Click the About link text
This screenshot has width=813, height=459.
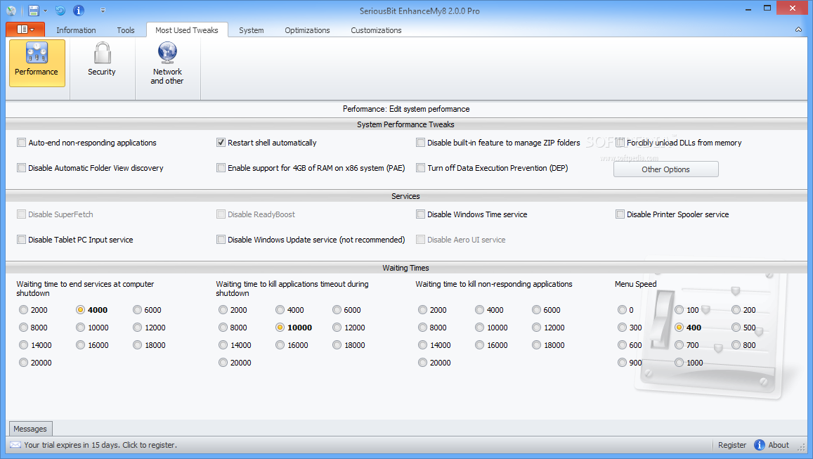[x=779, y=445]
